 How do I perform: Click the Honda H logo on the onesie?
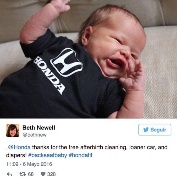[67, 62]
